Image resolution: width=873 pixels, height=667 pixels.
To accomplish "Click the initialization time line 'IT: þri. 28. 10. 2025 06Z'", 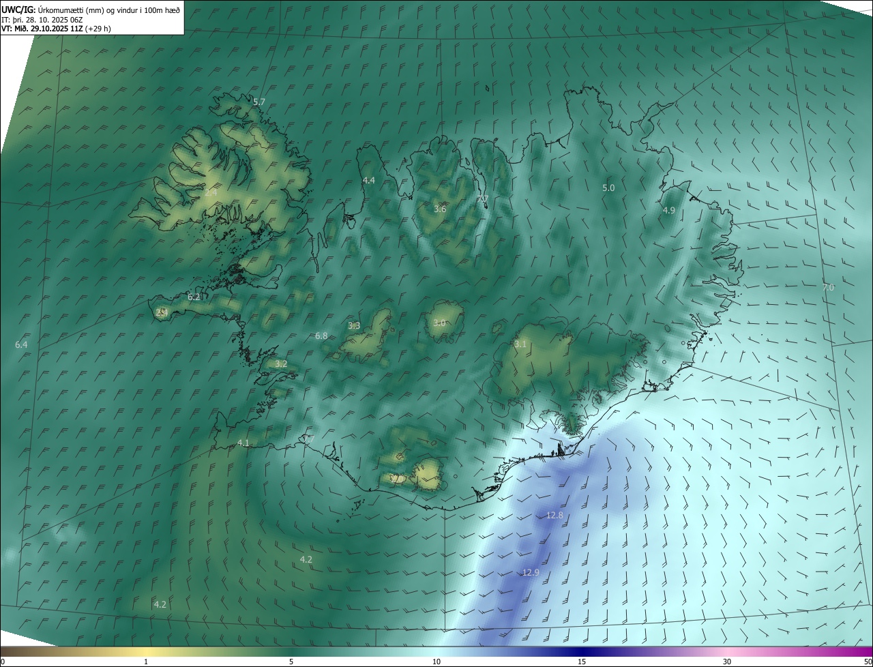I will tap(42, 19).
